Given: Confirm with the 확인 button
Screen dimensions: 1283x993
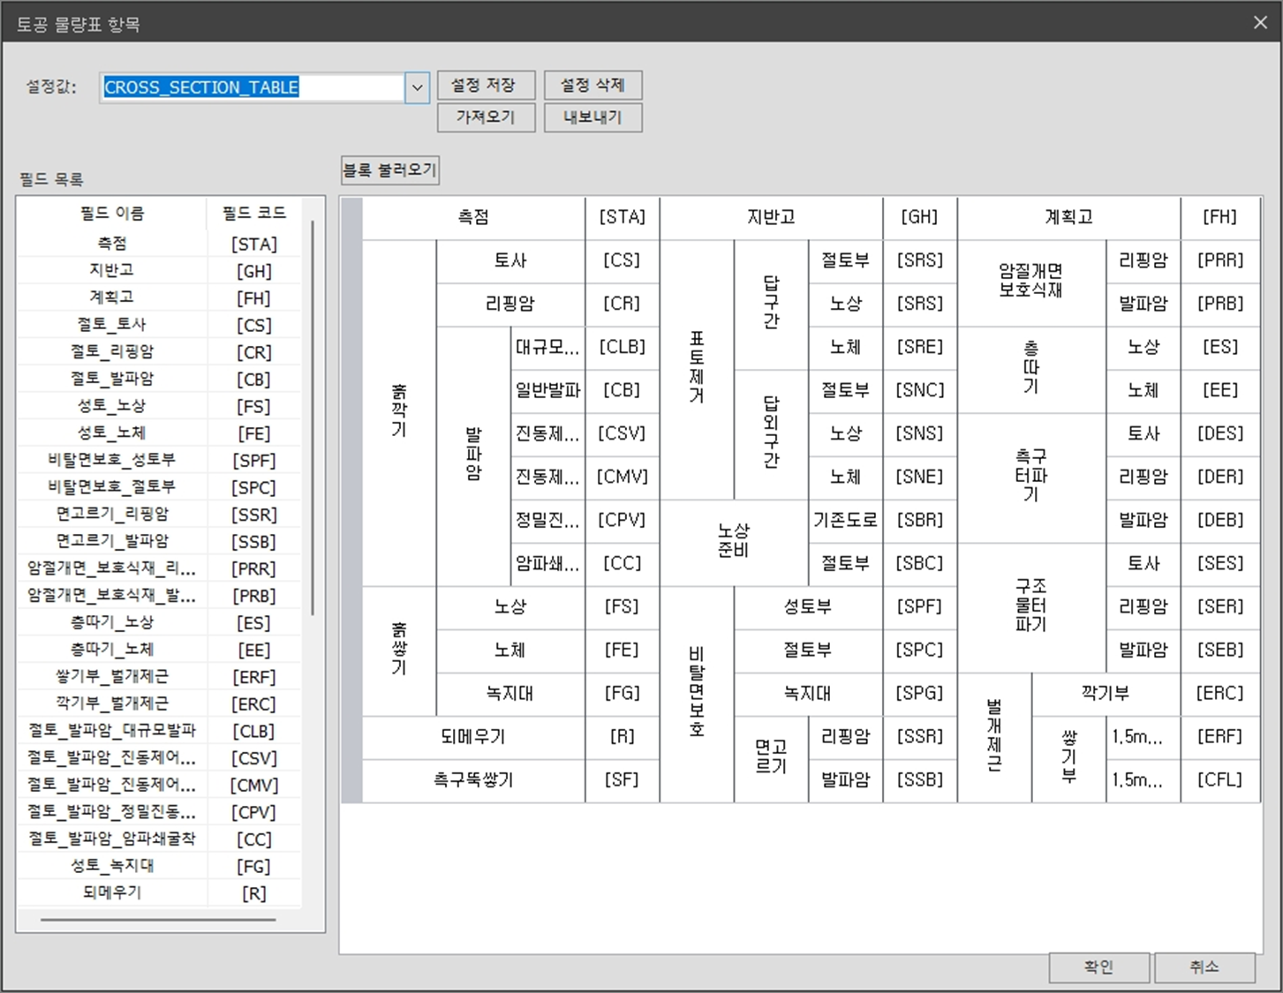Looking at the screenshot, I should (1099, 967).
